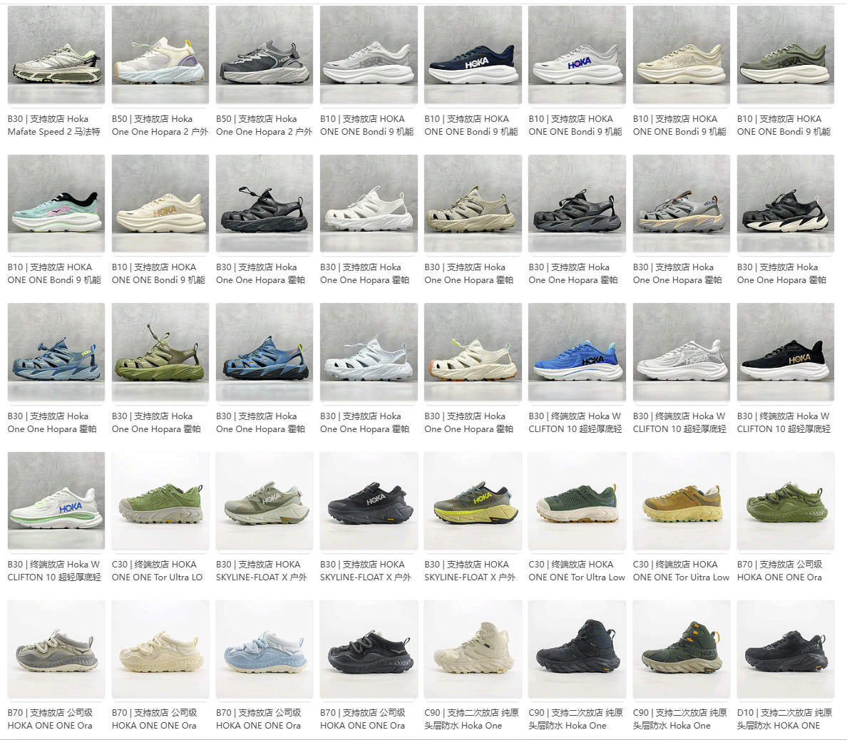
Task: Open the Mafate Speed 2 shoe photo
Action: 56,54
